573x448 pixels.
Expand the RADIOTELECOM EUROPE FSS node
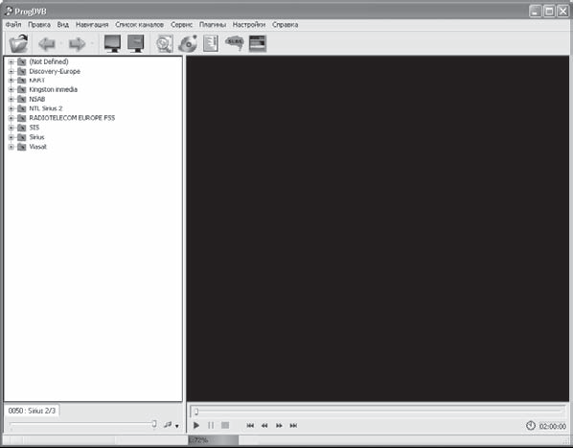coord(11,118)
